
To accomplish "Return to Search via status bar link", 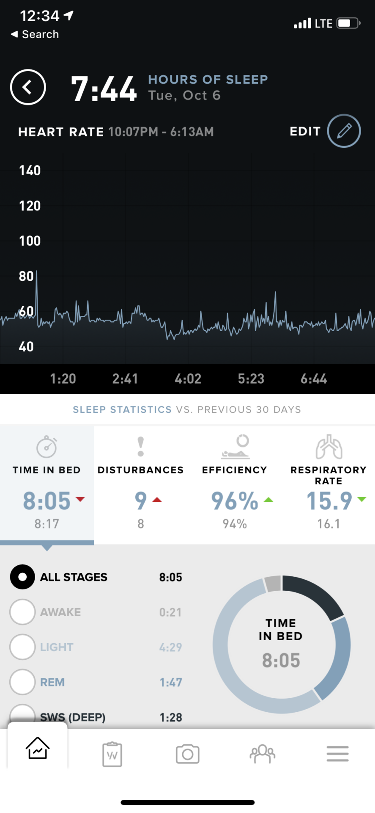I will pyautogui.click(x=35, y=34).
